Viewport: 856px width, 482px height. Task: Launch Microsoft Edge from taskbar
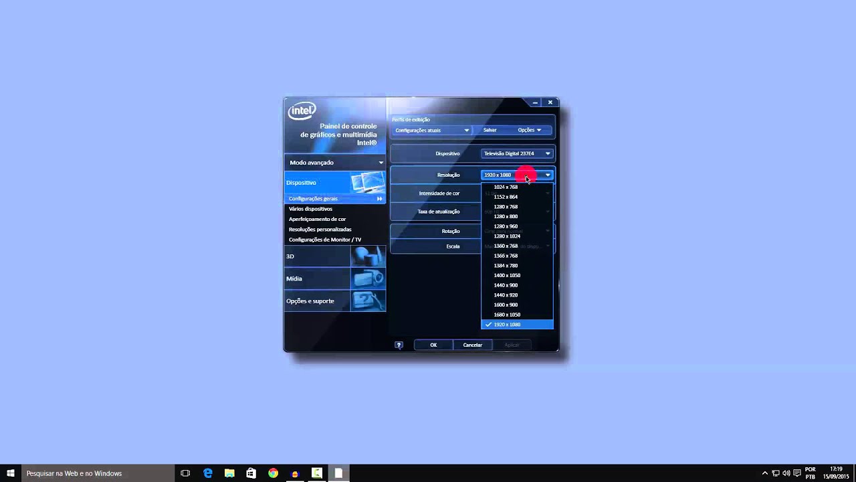pos(208,473)
